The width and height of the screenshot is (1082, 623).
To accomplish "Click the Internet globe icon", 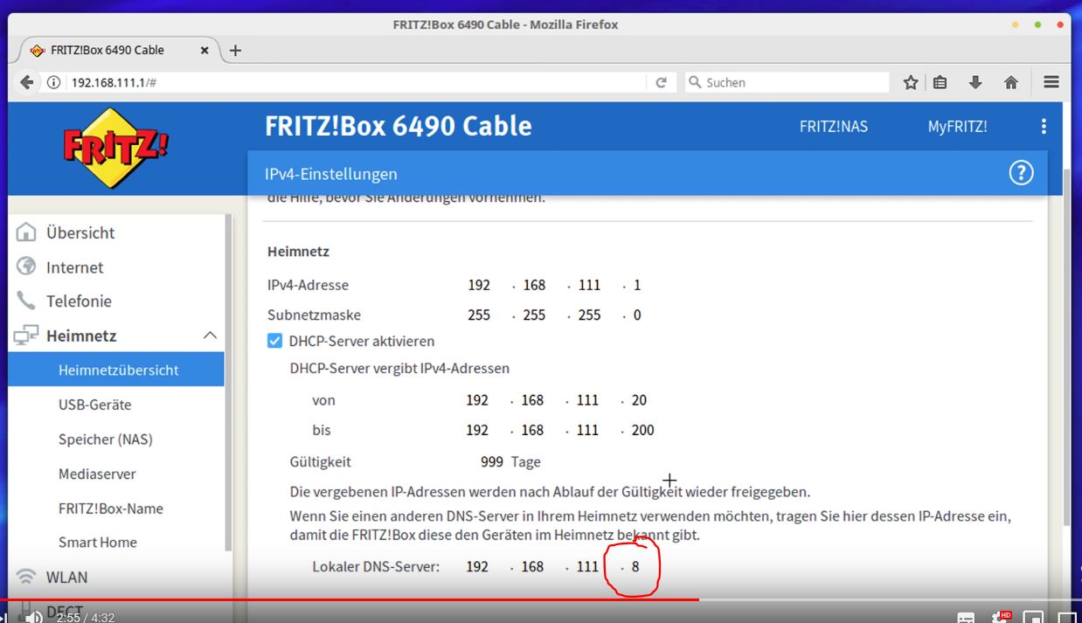I will 27,267.
